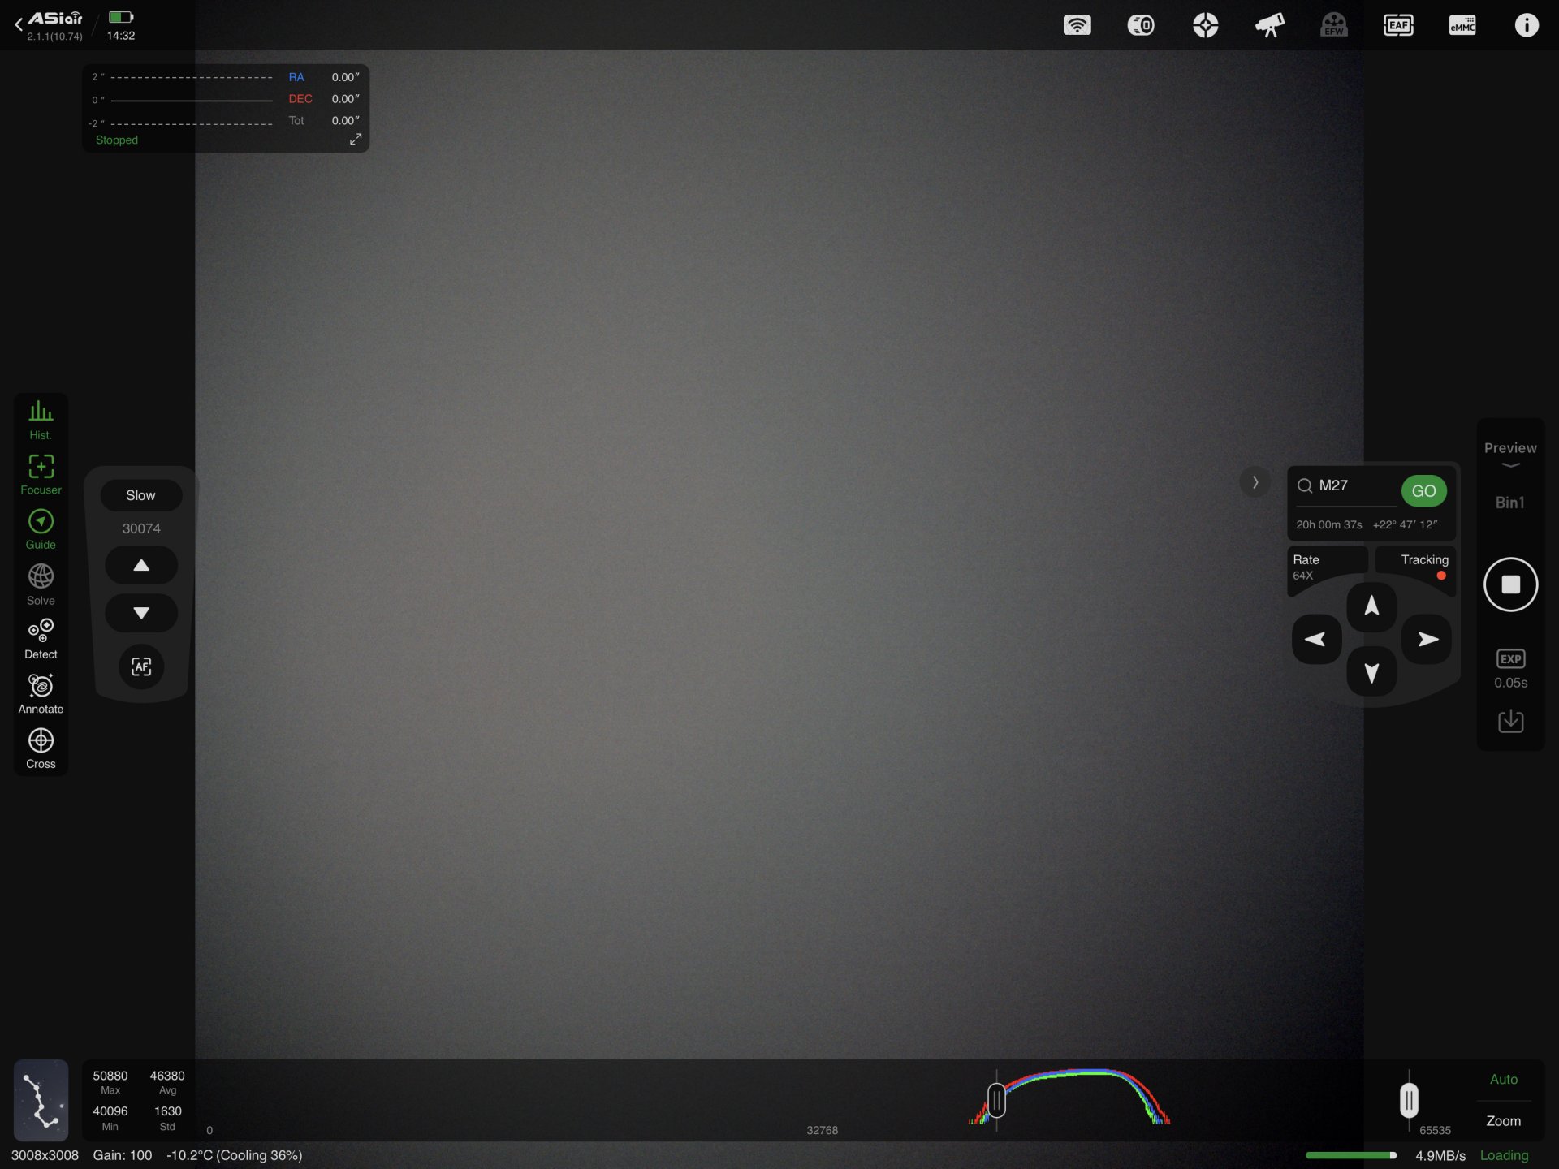The image size is (1559, 1169).
Task: Toggle the Cross hair overlay
Action: [x=41, y=748]
